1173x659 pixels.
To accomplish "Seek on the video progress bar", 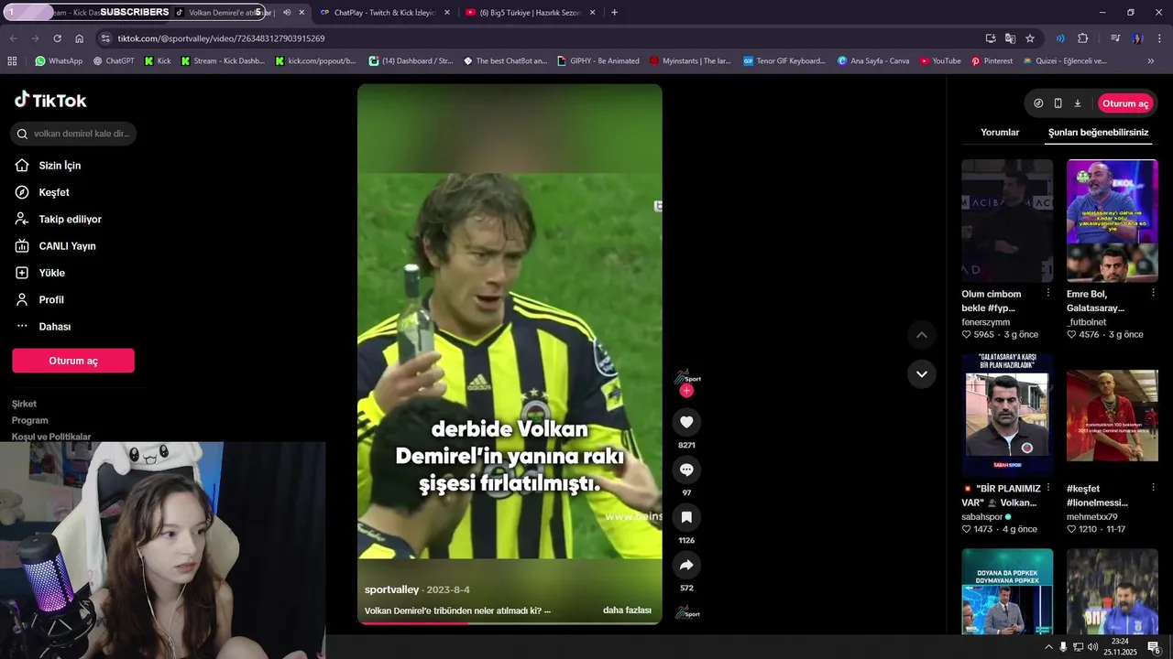I will click(510, 623).
